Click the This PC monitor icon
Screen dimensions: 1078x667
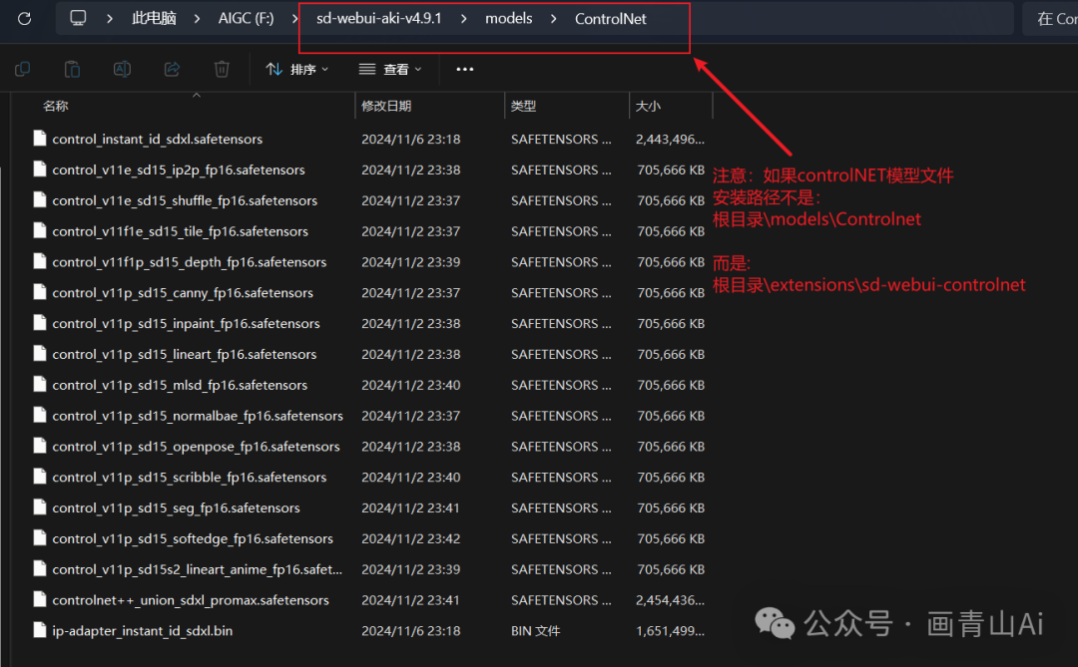tap(79, 19)
